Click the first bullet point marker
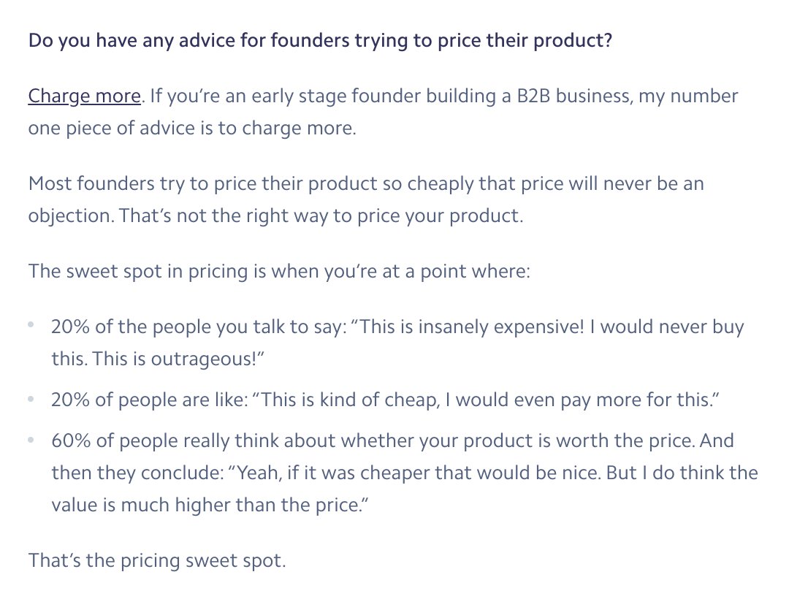 coord(31,325)
